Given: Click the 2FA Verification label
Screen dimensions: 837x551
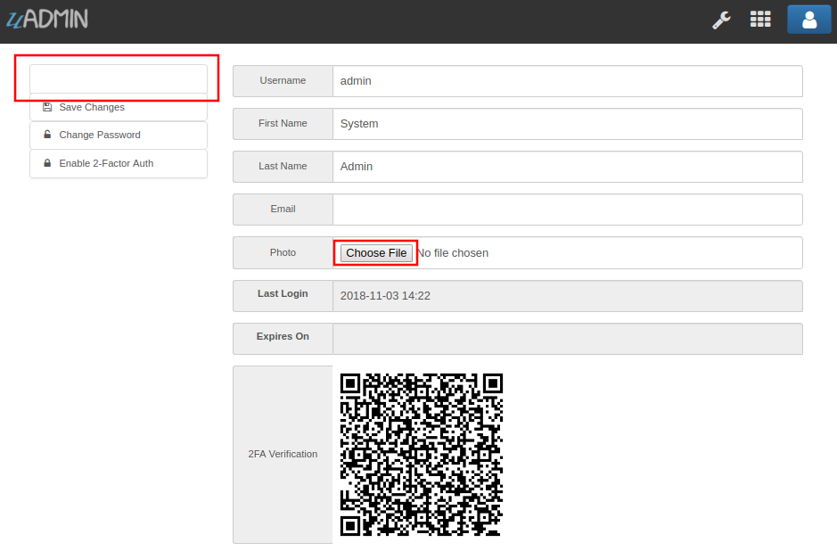Looking at the screenshot, I should (283, 454).
